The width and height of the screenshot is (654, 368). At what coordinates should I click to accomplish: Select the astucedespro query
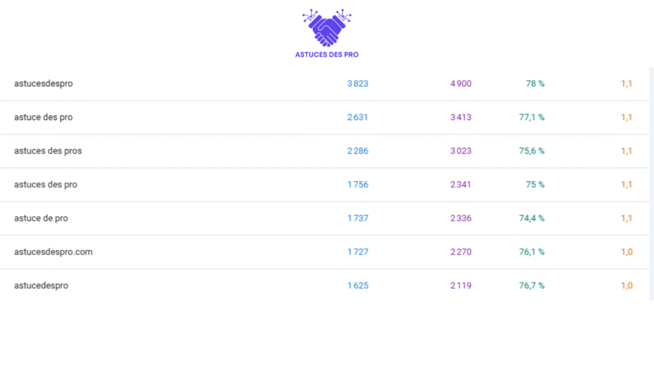point(41,286)
